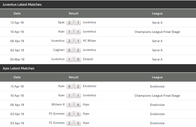196x127 pixels.
Task: Open the Spal 2:1 Juventus score
Action: (74, 23)
